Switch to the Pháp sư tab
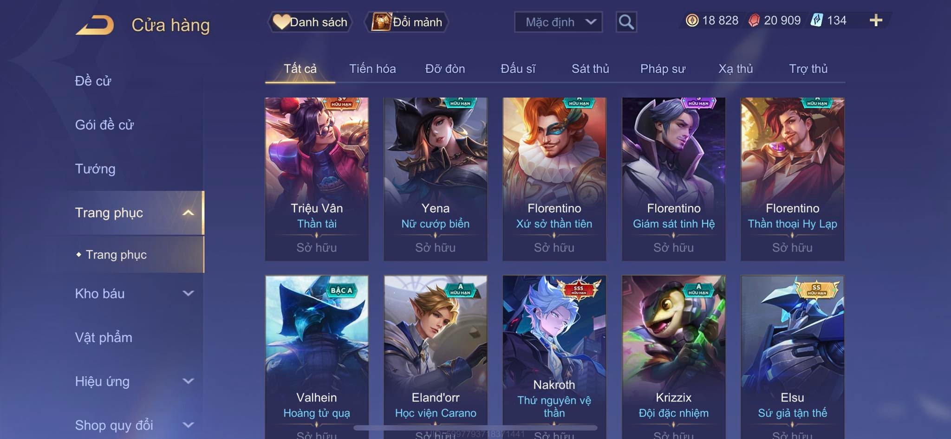The height and width of the screenshot is (439, 951). (x=663, y=69)
